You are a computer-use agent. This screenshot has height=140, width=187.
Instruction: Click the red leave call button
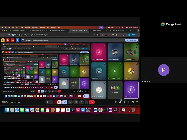(92, 102)
